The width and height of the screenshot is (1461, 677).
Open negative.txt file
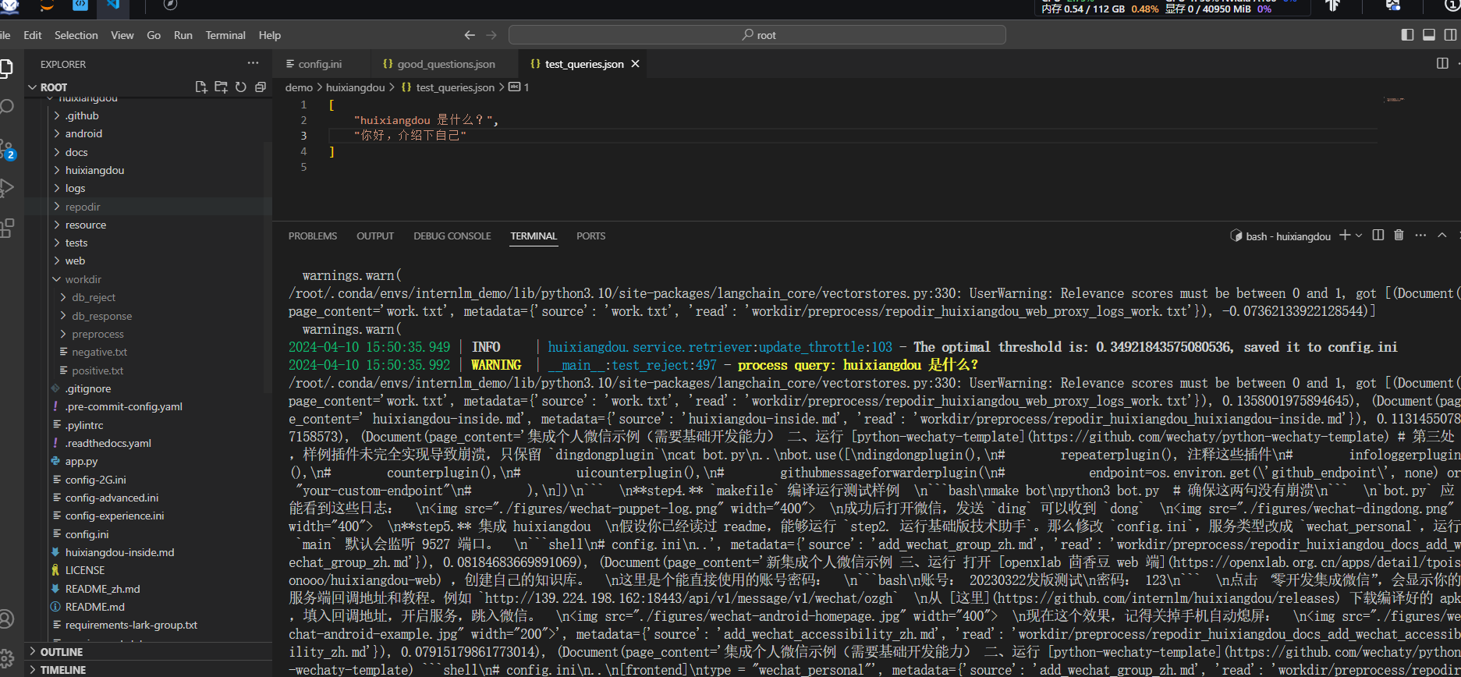tap(148, 352)
